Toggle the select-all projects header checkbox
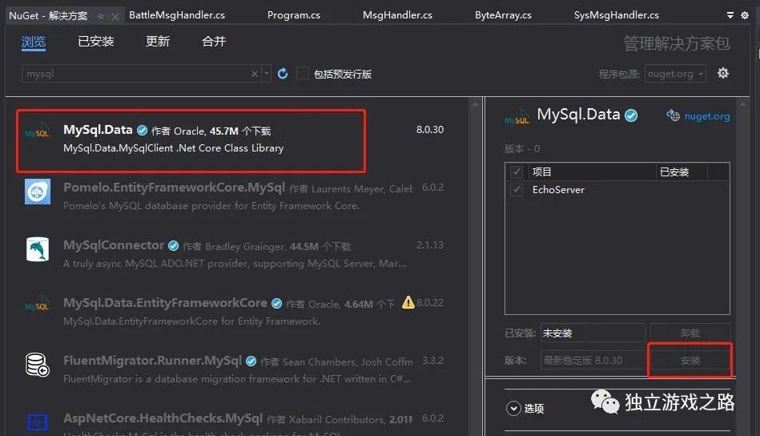The image size is (760, 436). tap(517, 172)
